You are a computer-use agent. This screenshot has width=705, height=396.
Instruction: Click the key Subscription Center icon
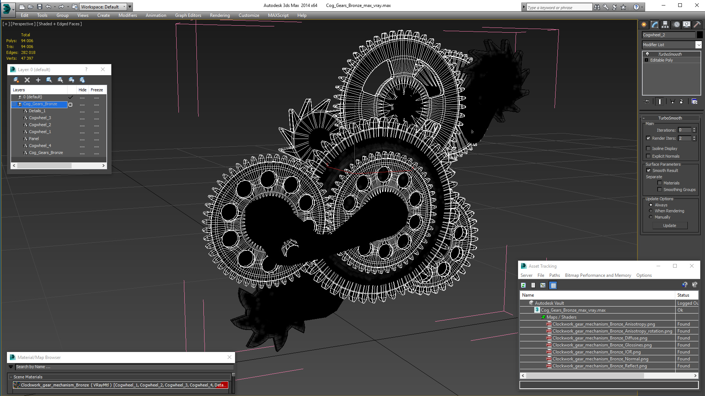(606, 7)
